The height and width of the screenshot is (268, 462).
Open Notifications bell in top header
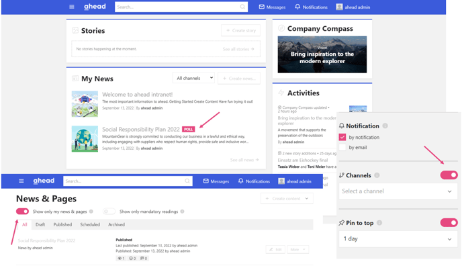[297, 7]
